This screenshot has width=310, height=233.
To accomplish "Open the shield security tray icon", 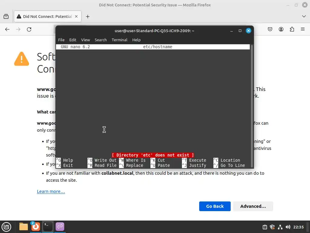I will 272,227.
